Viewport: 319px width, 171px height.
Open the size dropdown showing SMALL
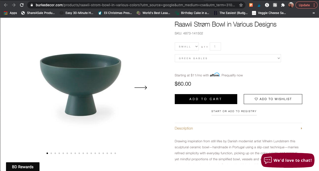[x=186, y=46]
